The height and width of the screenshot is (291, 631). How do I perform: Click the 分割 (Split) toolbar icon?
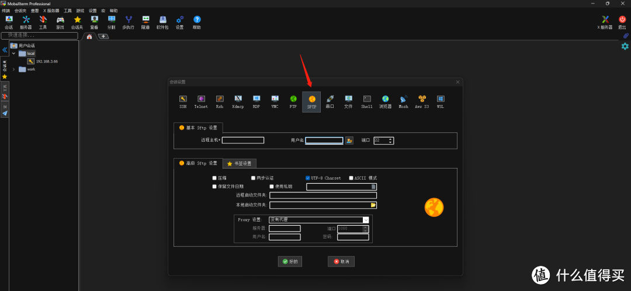112,23
